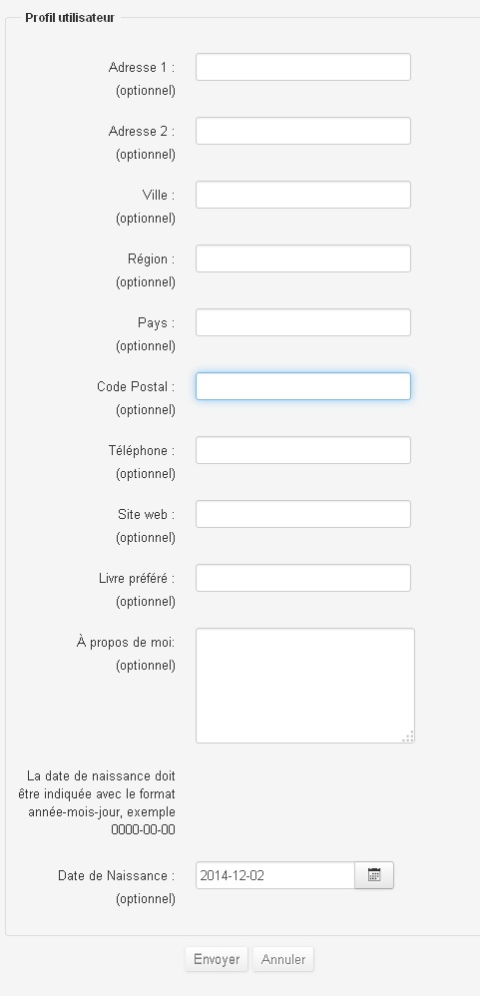Focus the Téléphone input box
Viewport: 480px width, 996px height.
coord(302,450)
